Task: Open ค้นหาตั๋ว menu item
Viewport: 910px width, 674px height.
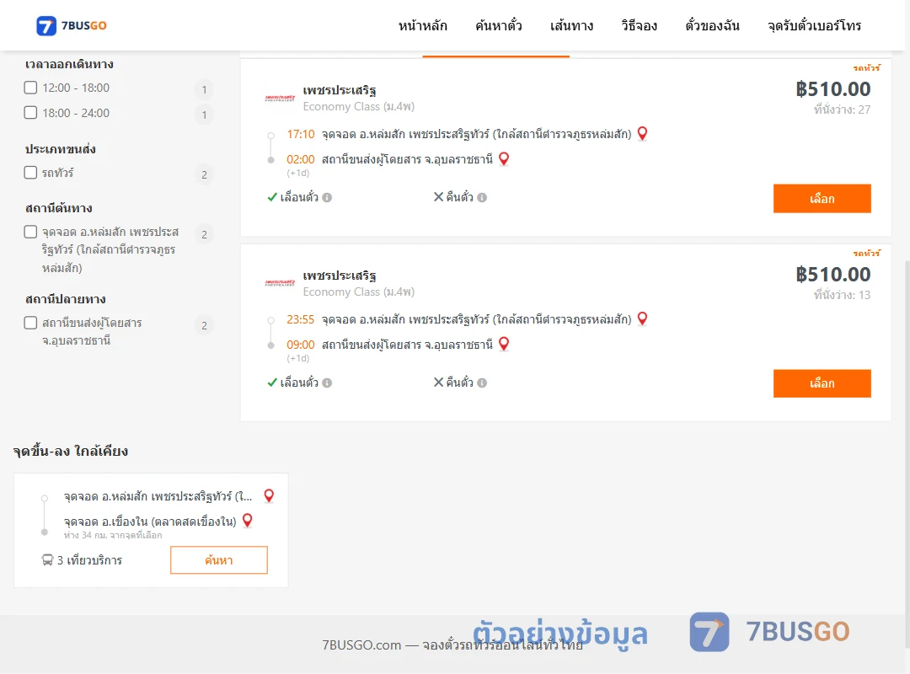Action: pyautogui.click(x=499, y=25)
